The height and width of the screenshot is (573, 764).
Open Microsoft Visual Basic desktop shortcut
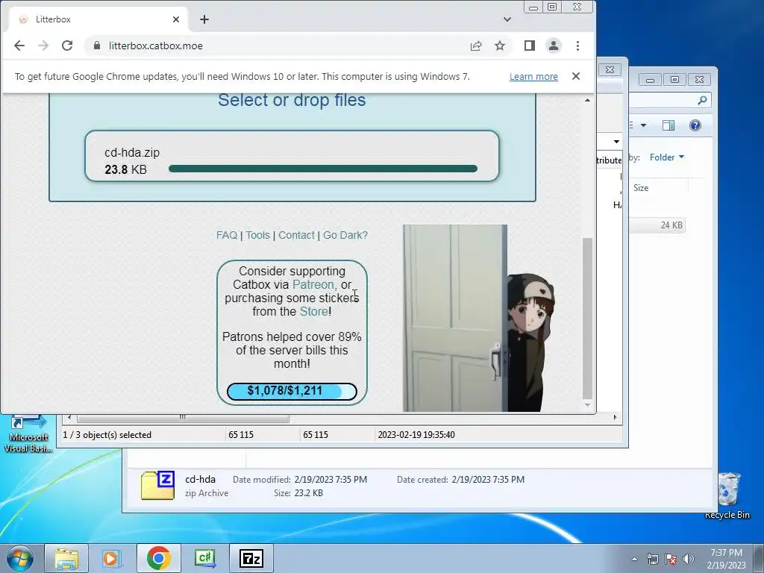pyautogui.click(x=28, y=435)
